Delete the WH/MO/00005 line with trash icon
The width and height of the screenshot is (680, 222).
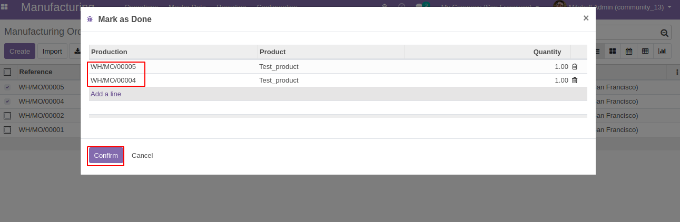(x=575, y=67)
